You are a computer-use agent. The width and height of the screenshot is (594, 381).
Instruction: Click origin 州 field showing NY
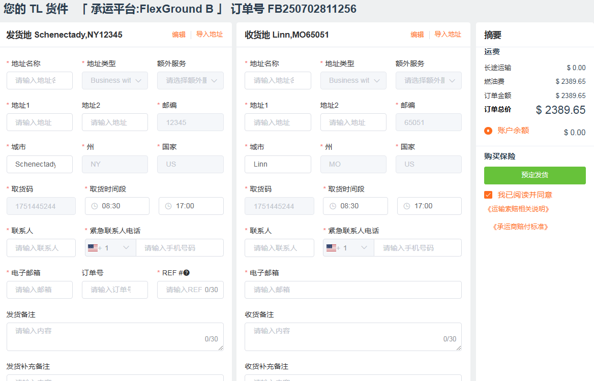pyautogui.click(x=115, y=164)
